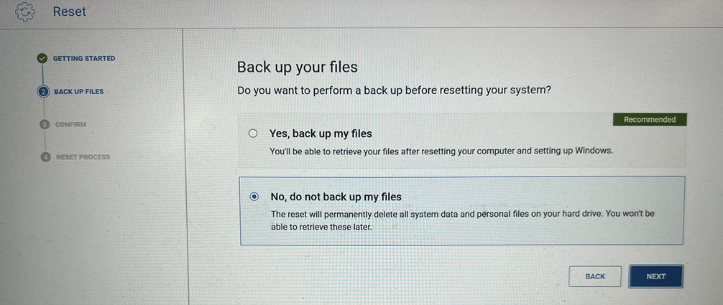Screen dimensions: 723x305
Task: Click the "Back up your files" heading
Action: (298, 67)
